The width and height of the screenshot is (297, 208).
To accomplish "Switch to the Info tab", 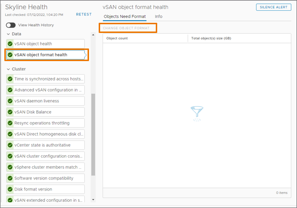I will pyautogui.click(x=159, y=16).
